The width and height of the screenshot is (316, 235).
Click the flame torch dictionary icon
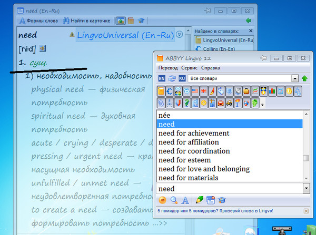[238, 103]
